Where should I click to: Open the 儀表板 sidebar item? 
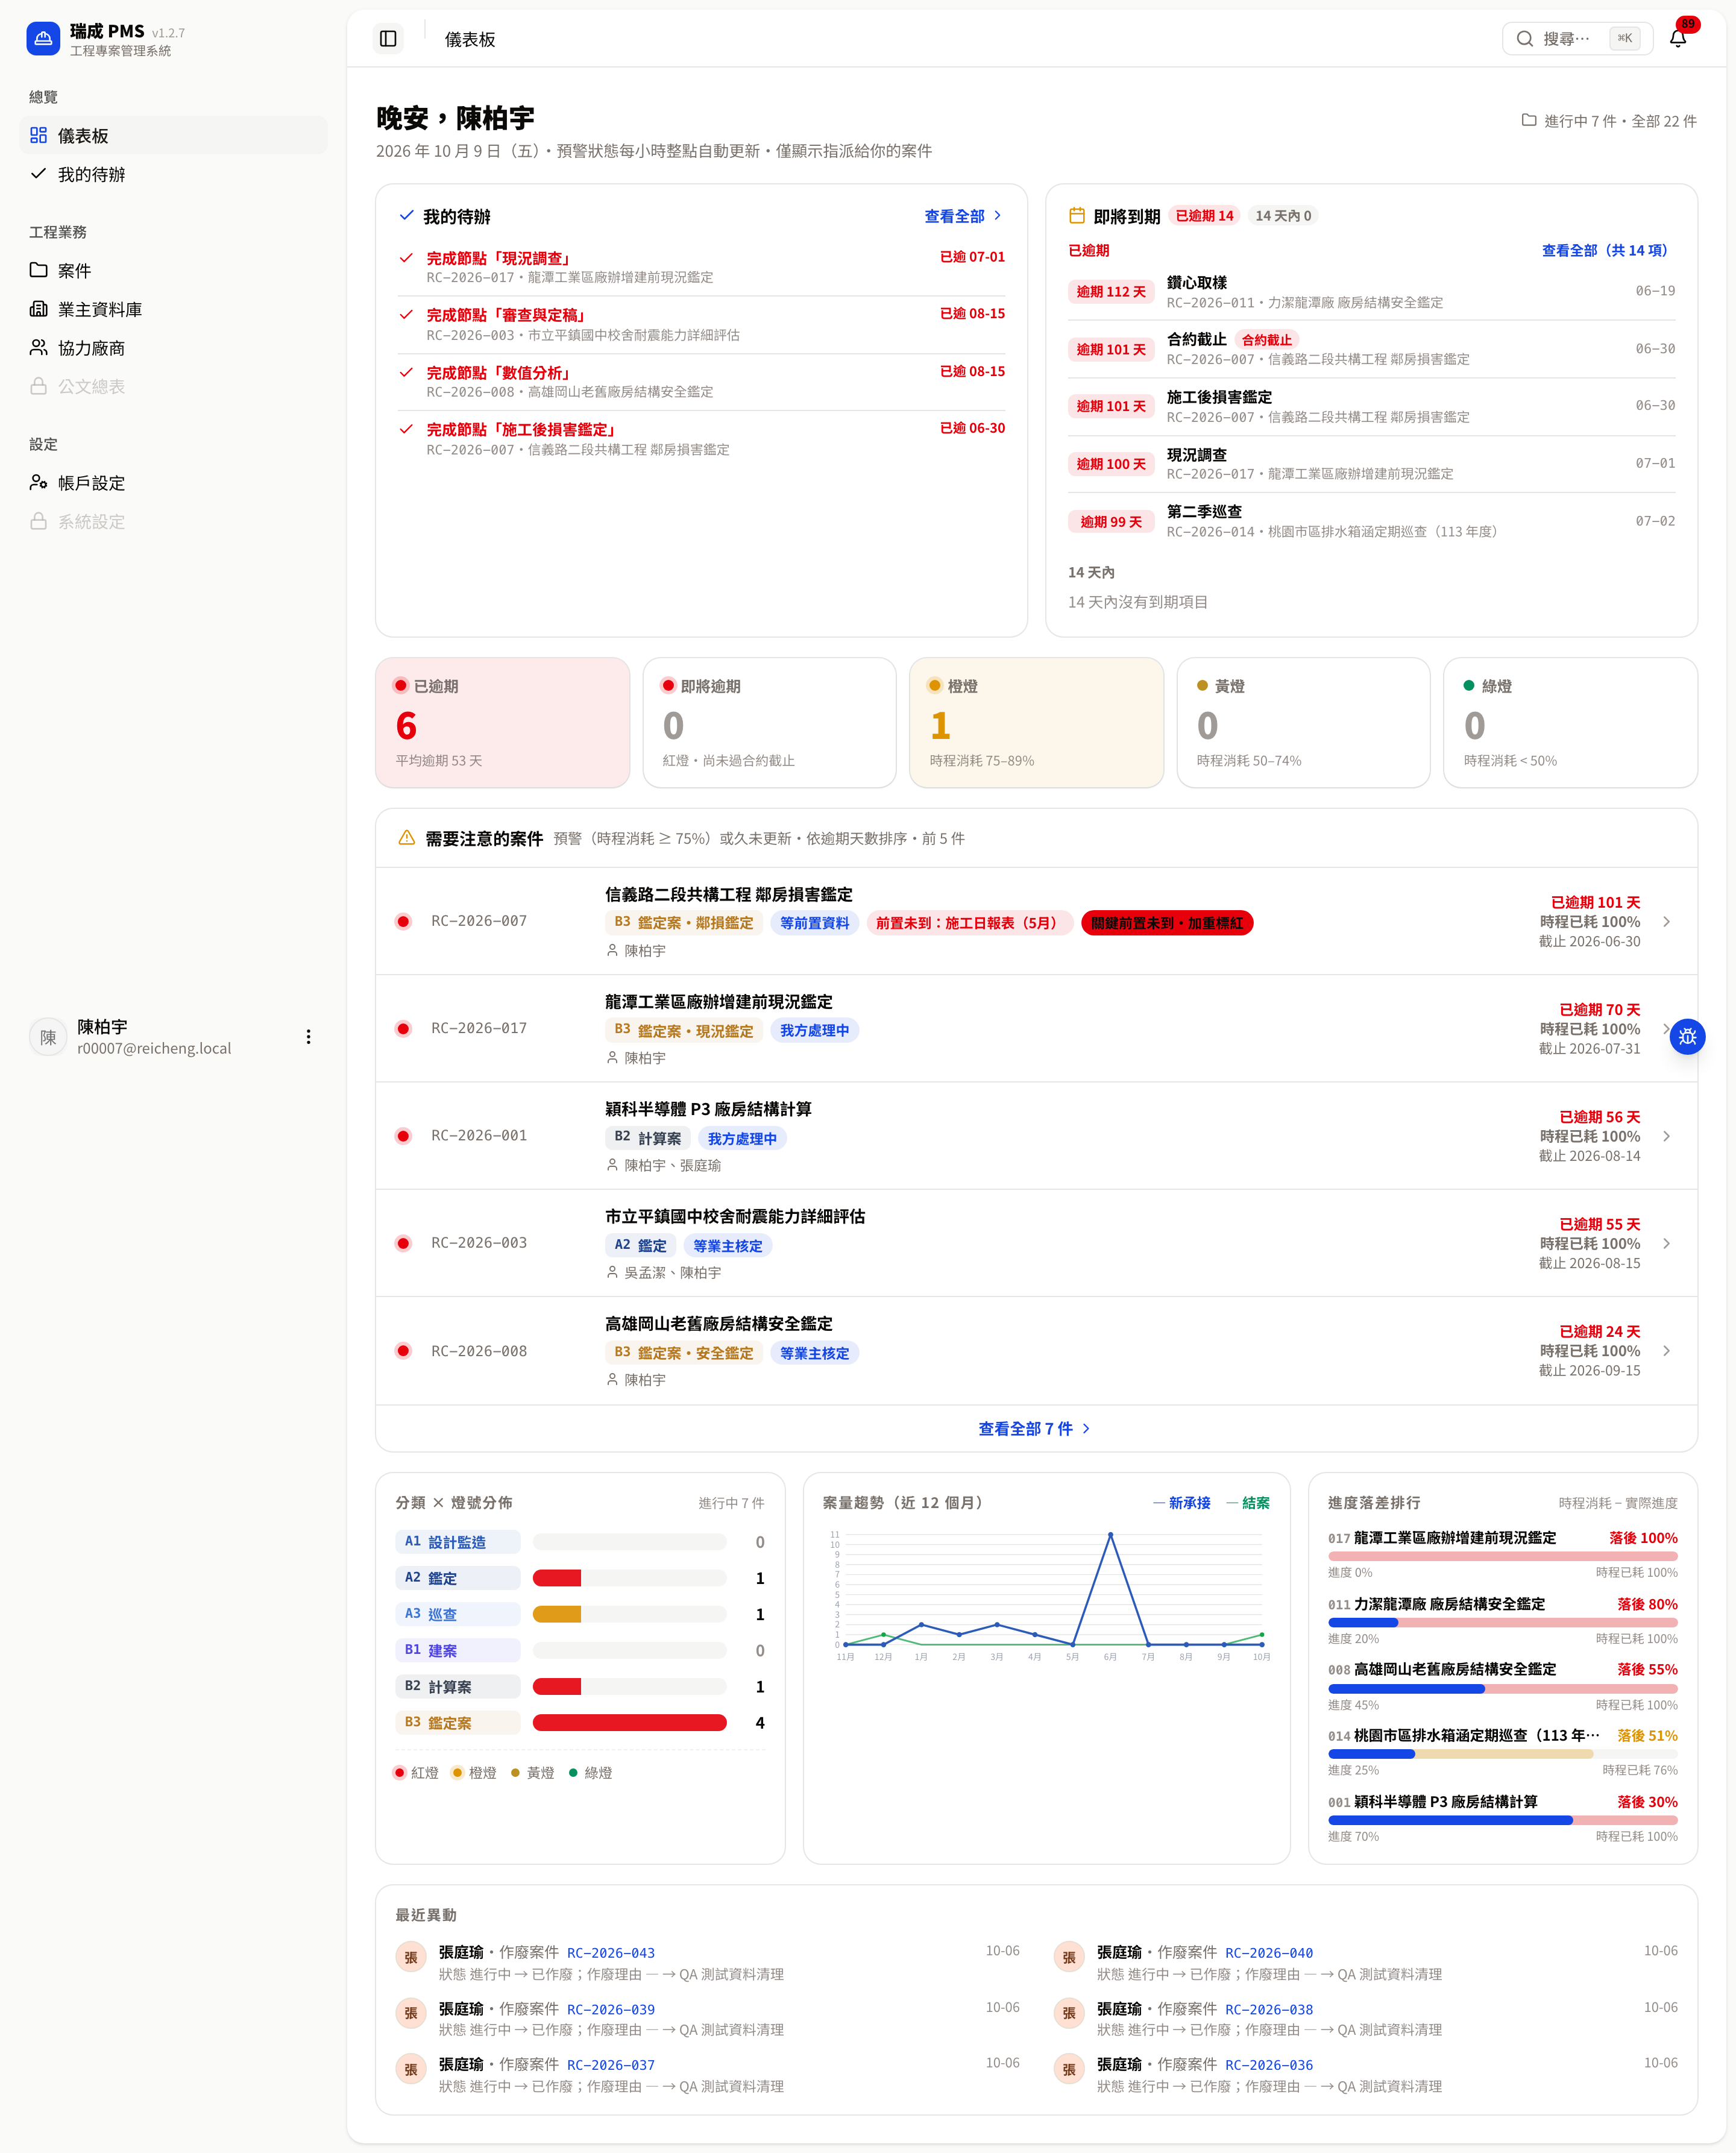click(x=173, y=135)
